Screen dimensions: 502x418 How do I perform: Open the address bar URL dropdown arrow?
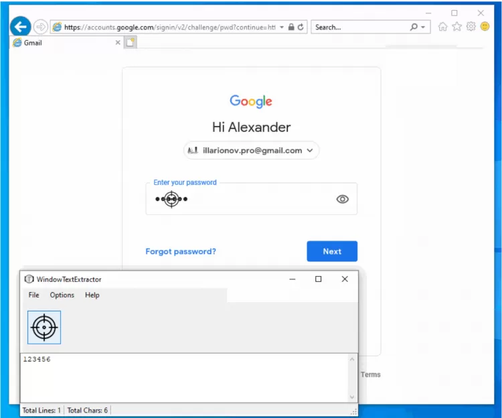[282, 27]
